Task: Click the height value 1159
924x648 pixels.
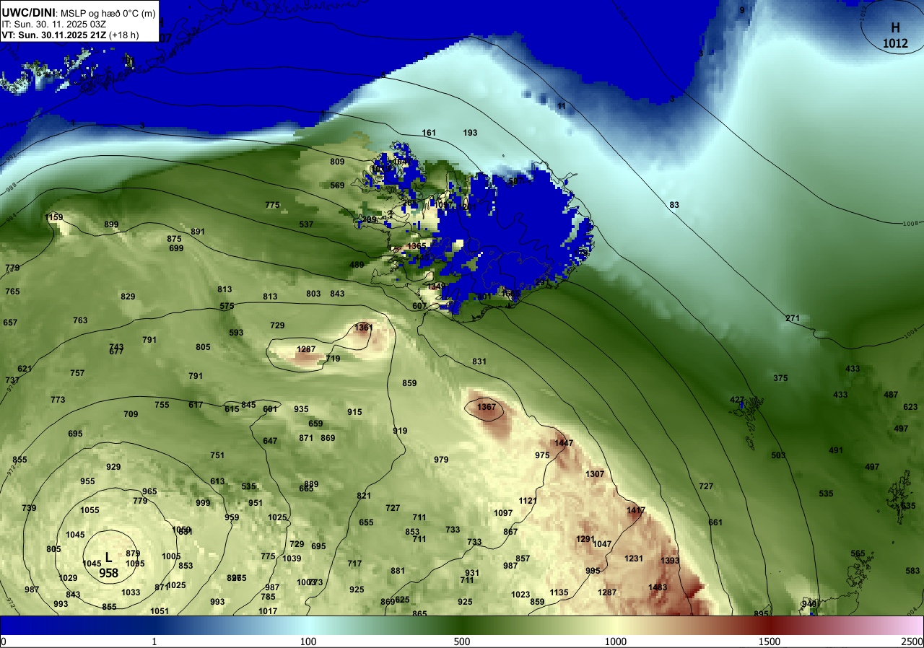Action: pyautogui.click(x=54, y=217)
